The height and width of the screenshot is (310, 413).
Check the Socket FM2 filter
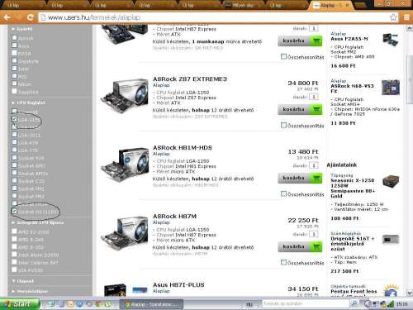click(x=14, y=196)
